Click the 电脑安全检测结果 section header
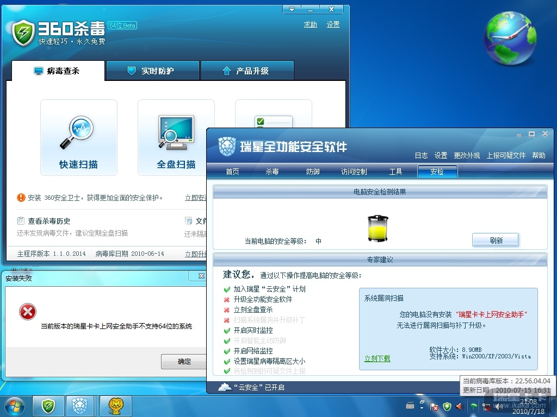Screen dimensions: 557x417 tap(380, 192)
